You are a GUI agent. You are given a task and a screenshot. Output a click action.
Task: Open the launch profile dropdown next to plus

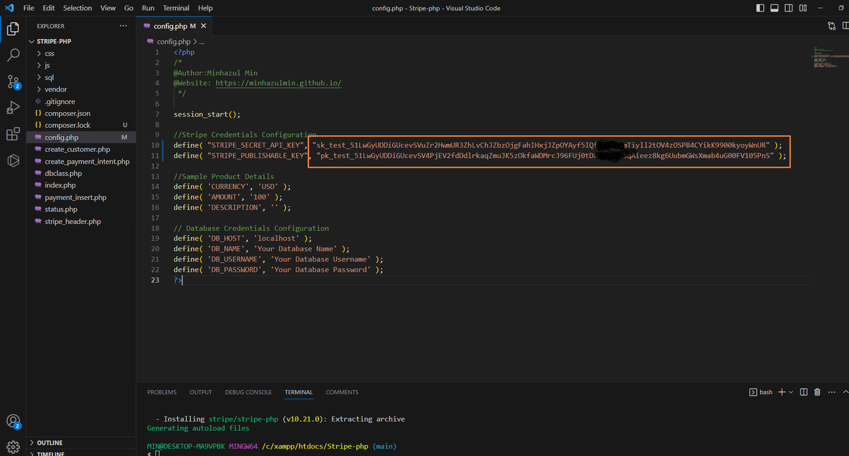coord(791,392)
